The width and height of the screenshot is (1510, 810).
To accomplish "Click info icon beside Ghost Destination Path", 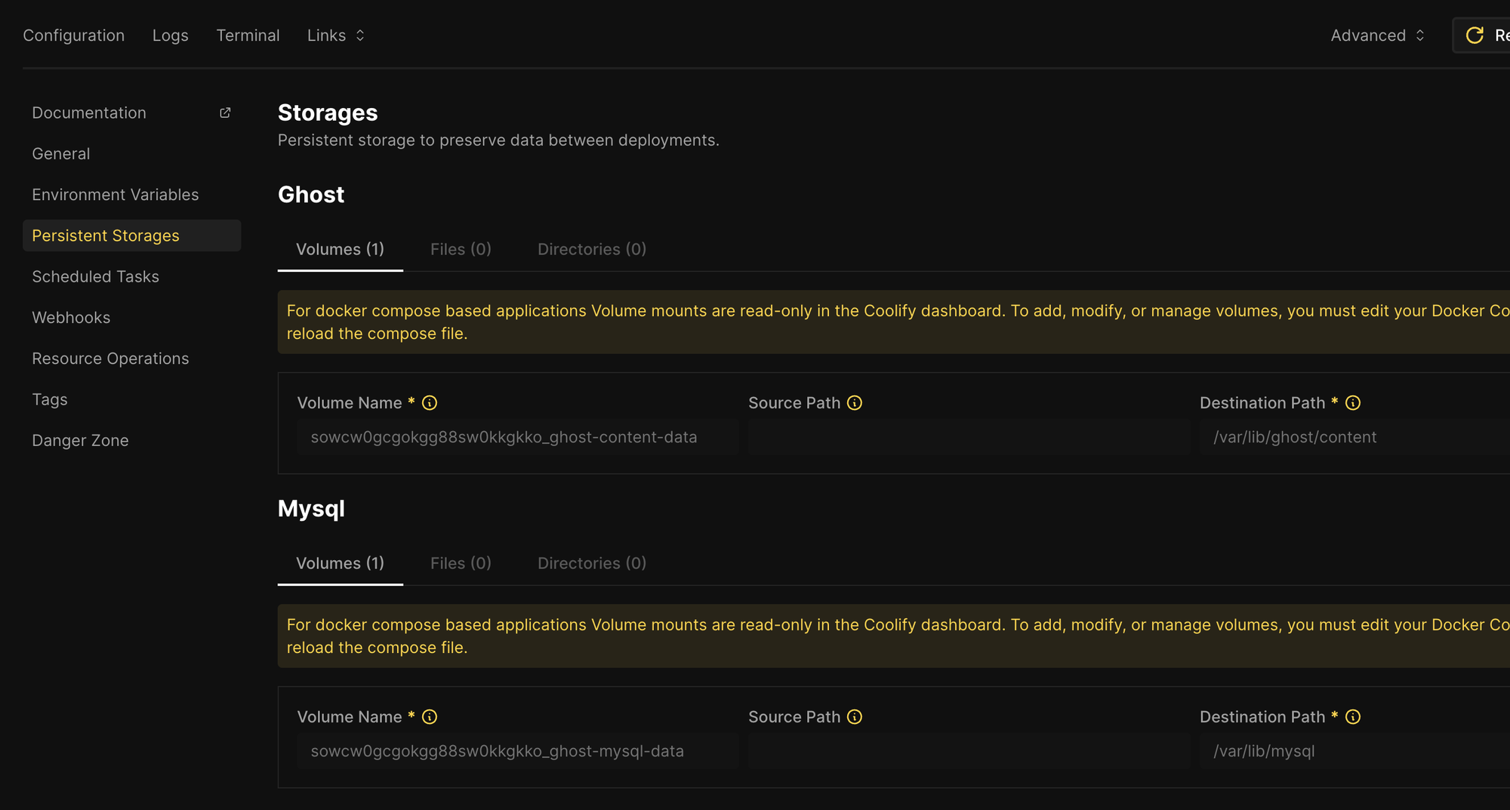I will (1353, 403).
